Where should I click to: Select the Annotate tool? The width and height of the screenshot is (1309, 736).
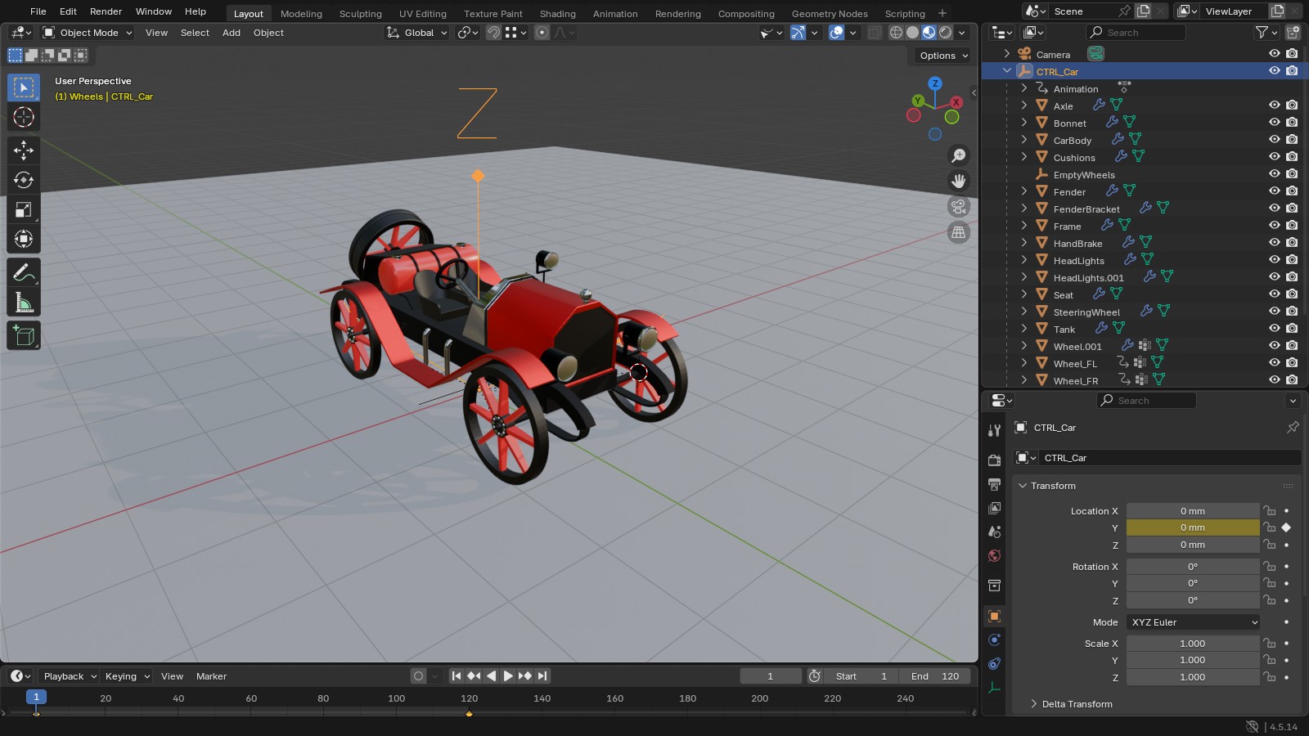(x=24, y=273)
